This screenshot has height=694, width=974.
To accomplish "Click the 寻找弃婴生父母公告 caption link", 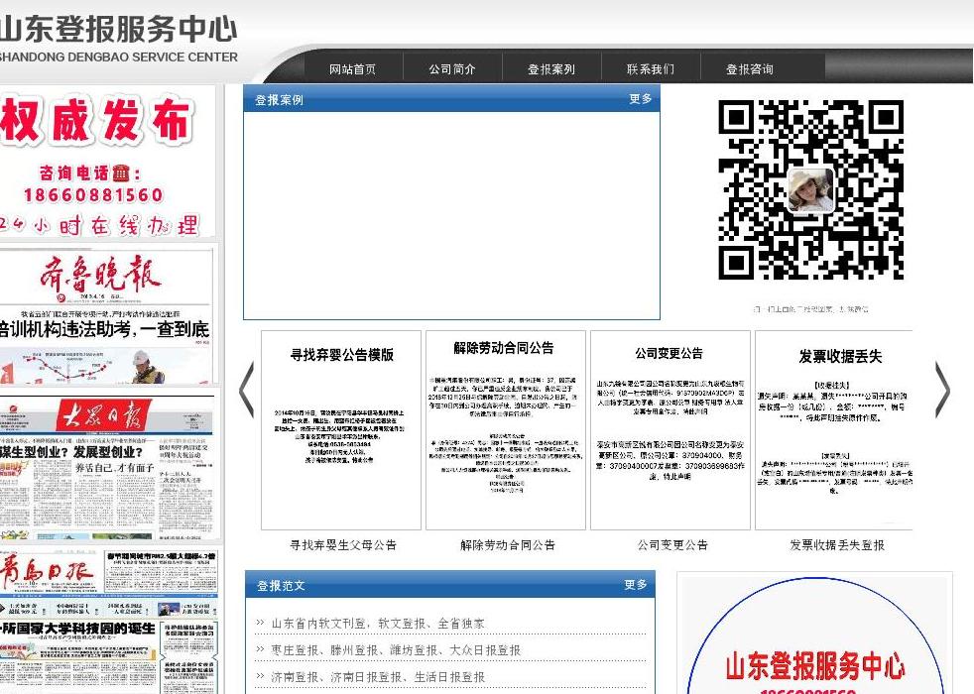I will point(343,545).
